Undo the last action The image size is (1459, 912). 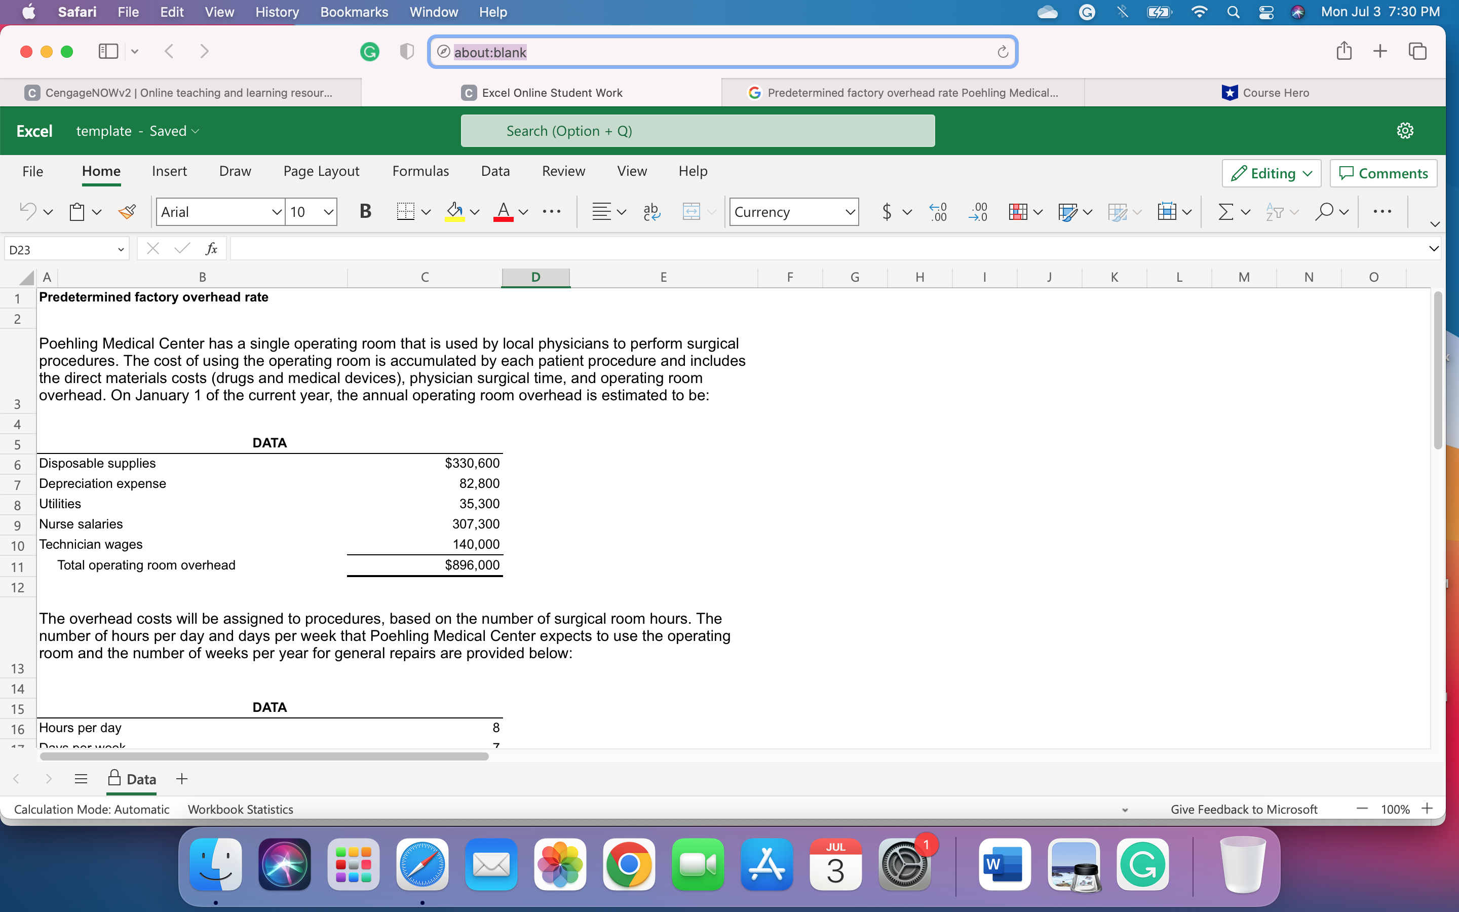28,212
